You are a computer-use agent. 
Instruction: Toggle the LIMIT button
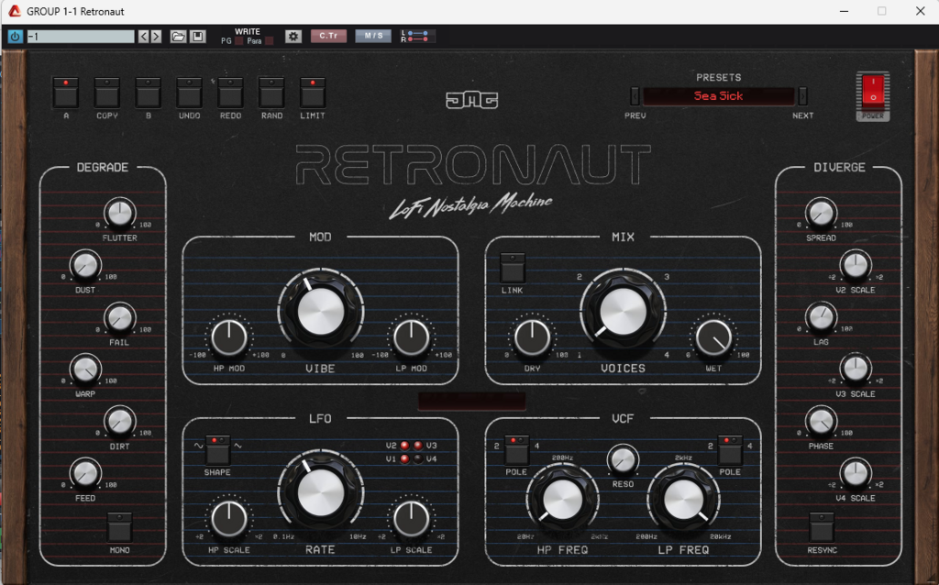313,93
